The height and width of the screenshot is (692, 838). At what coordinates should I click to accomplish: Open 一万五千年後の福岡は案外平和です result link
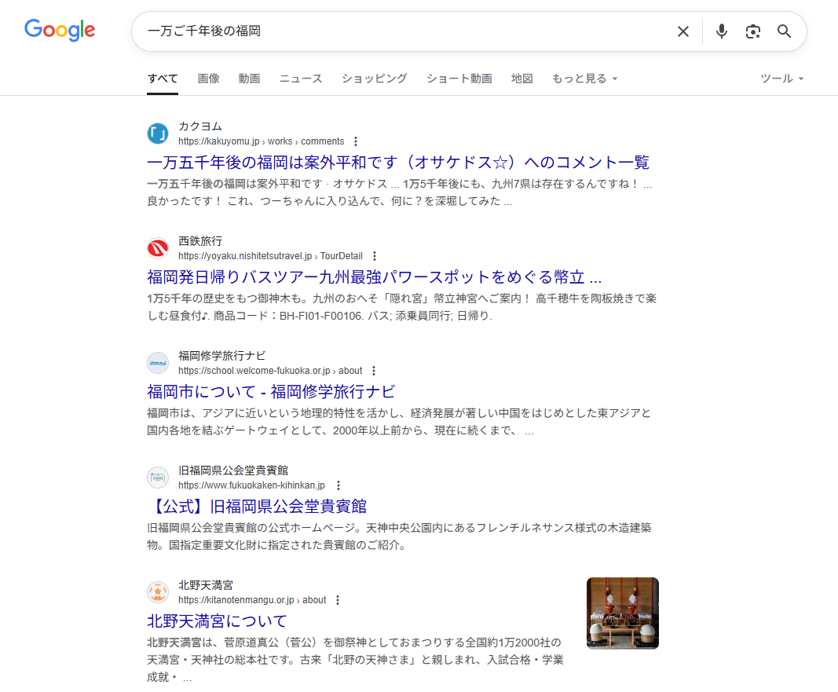click(x=397, y=163)
